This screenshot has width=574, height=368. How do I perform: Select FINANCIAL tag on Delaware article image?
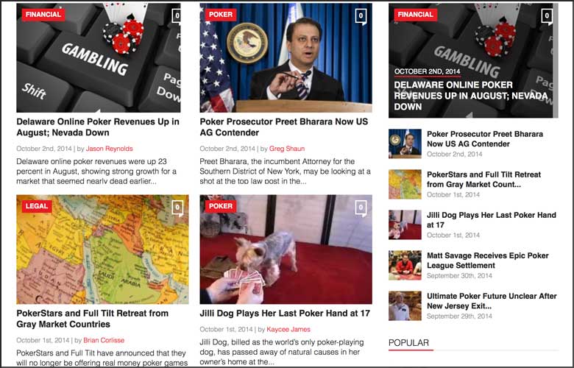[x=43, y=15]
